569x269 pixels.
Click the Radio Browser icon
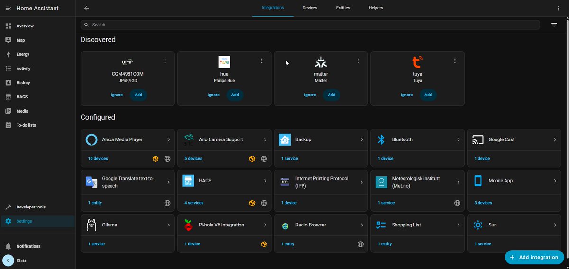click(285, 226)
